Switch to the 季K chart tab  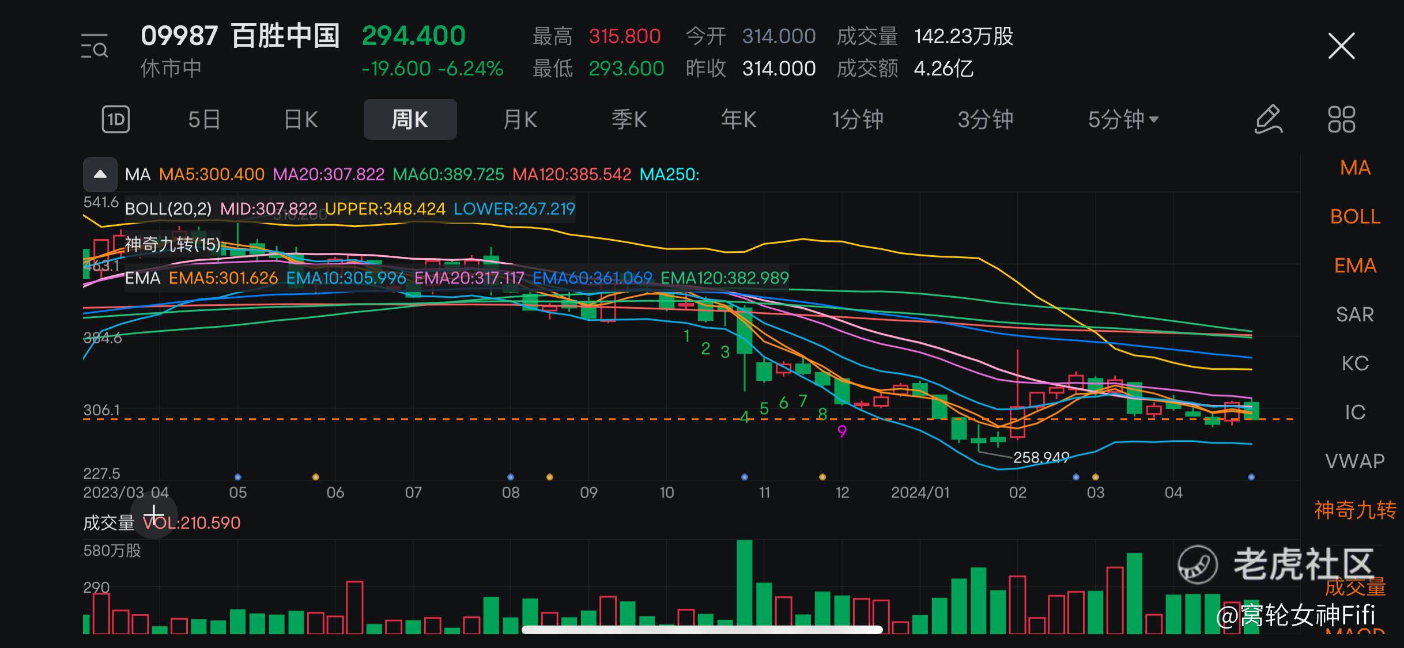tap(629, 120)
